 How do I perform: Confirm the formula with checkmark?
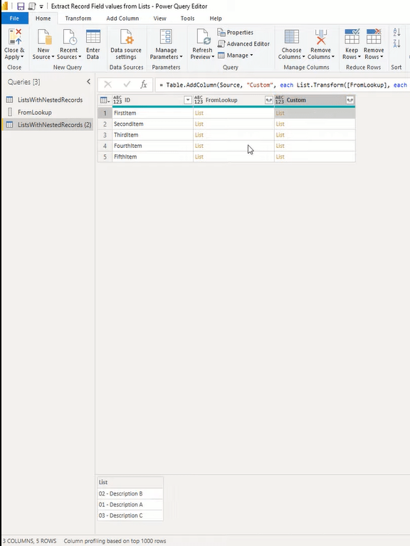[127, 85]
